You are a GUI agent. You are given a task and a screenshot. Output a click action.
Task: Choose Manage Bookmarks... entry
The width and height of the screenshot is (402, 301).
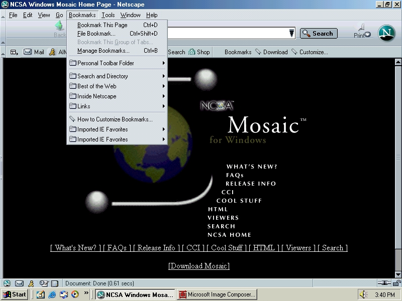117,51
